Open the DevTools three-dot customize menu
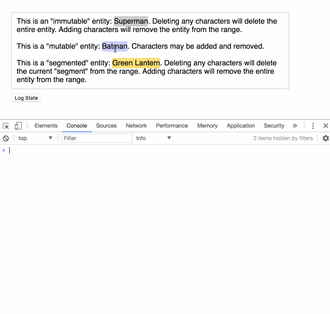330x314 pixels. click(x=313, y=126)
